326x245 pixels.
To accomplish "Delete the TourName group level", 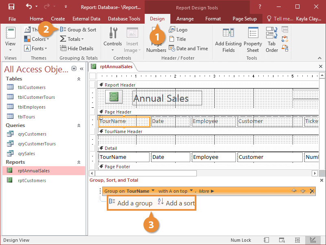I will pyautogui.click(x=312, y=191).
